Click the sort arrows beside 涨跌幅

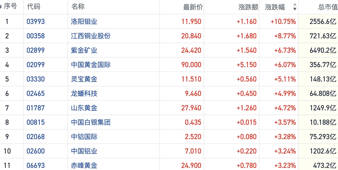point(295,7)
